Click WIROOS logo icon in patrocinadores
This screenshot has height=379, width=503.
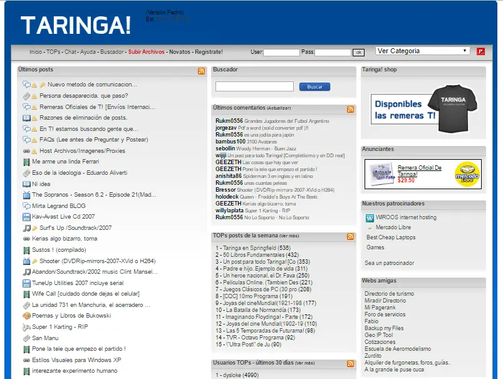pos(370,218)
